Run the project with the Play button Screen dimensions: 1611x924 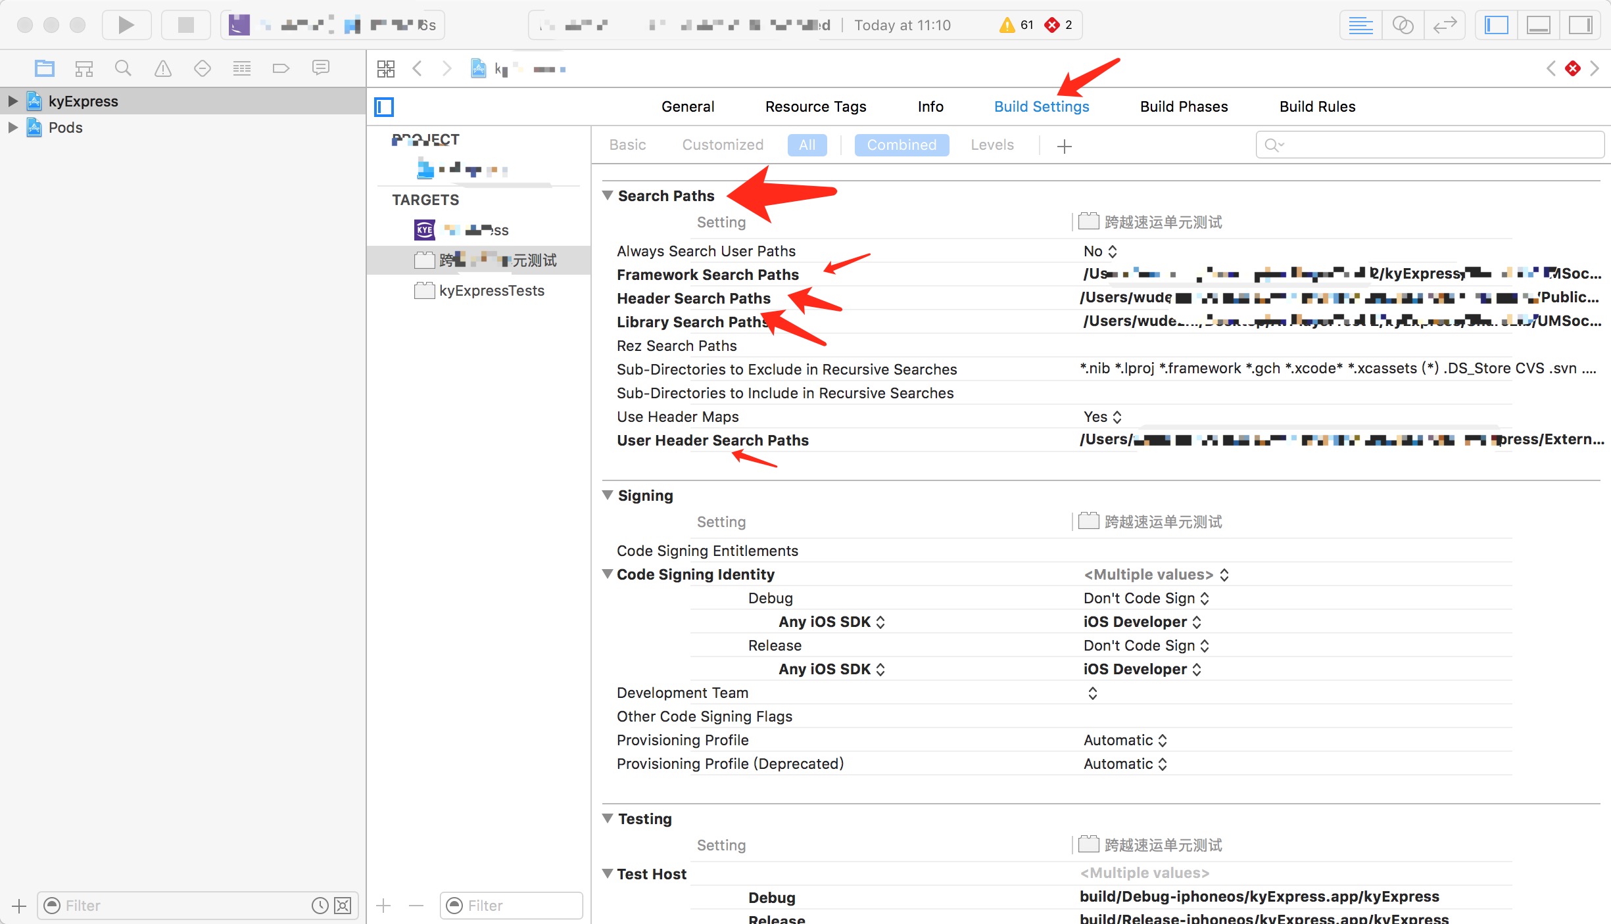click(126, 25)
